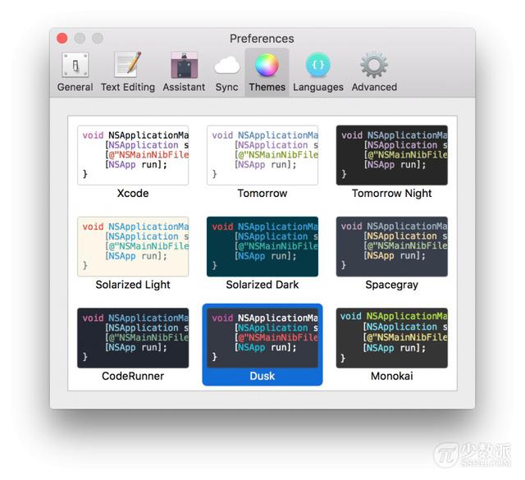
Task: Click the highlighted Dusk theme preview
Action: [x=262, y=337]
